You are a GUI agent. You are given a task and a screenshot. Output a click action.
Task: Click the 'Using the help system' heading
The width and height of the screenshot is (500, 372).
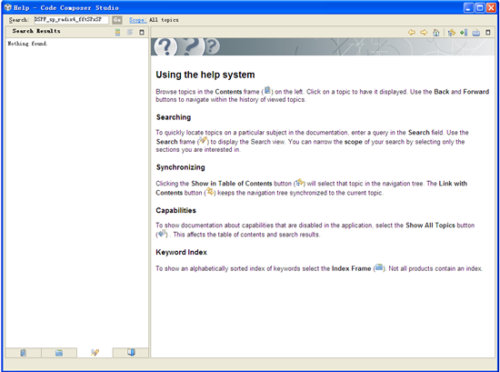point(205,75)
